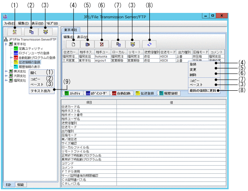Switch to the 機能 tab at bottom left
248x191 pixels.
click(21, 185)
